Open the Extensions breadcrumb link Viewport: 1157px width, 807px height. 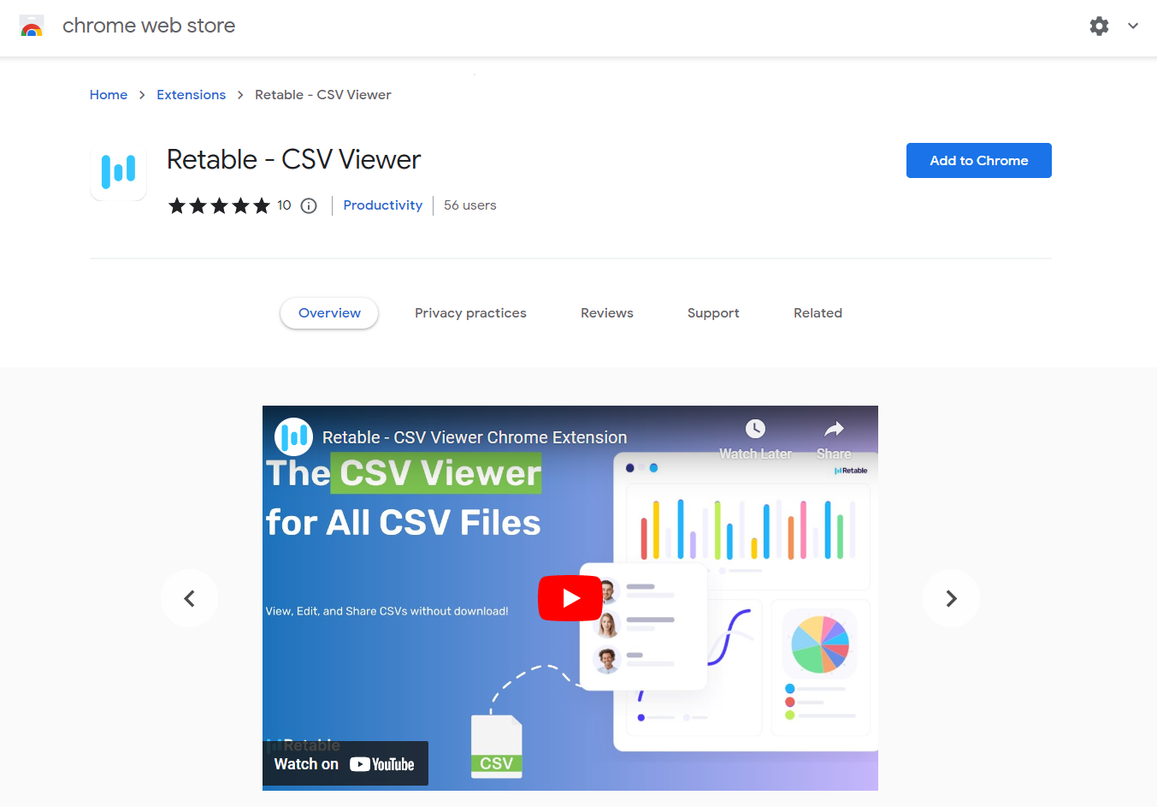click(191, 95)
